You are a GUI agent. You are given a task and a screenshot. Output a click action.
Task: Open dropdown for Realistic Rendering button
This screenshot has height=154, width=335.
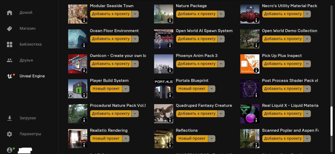pos(126,138)
